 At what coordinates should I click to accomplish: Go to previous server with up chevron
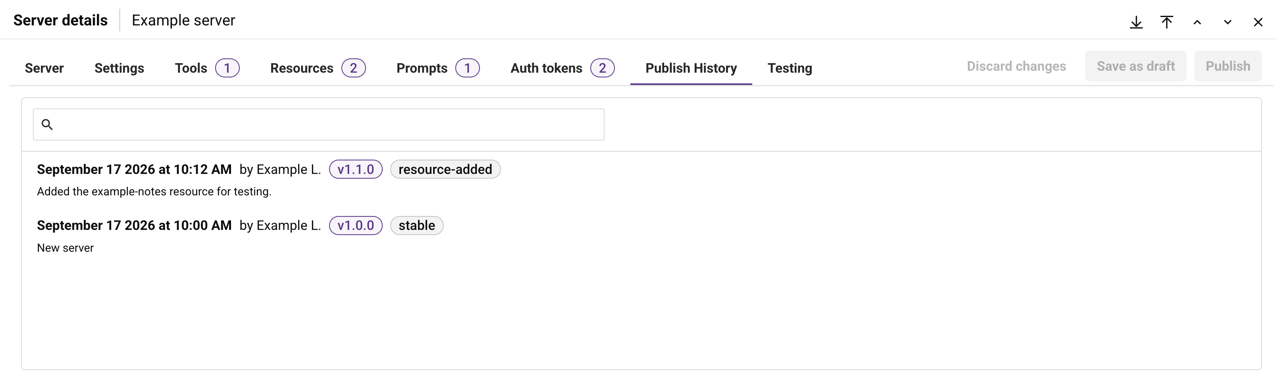click(x=1197, y=22)
